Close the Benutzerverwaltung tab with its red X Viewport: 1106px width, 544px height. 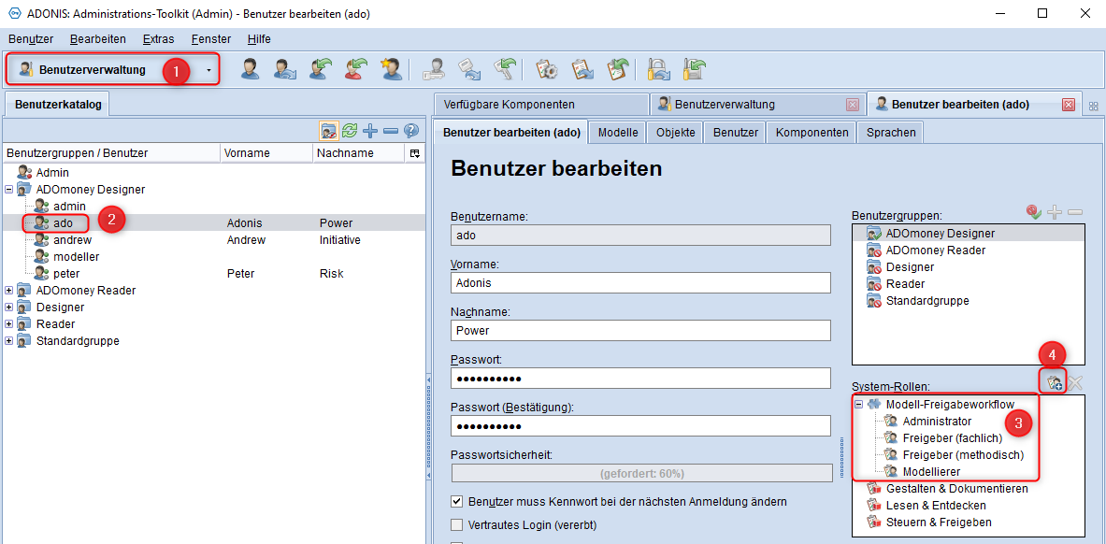[852, 105]
